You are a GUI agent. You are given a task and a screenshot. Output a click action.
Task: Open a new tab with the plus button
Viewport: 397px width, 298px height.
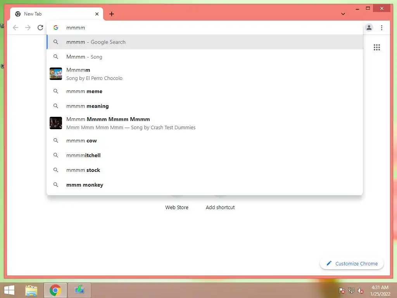pos(112,14)
